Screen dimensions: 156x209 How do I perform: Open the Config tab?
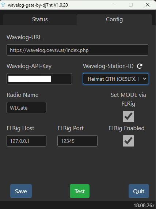point(114,20)
